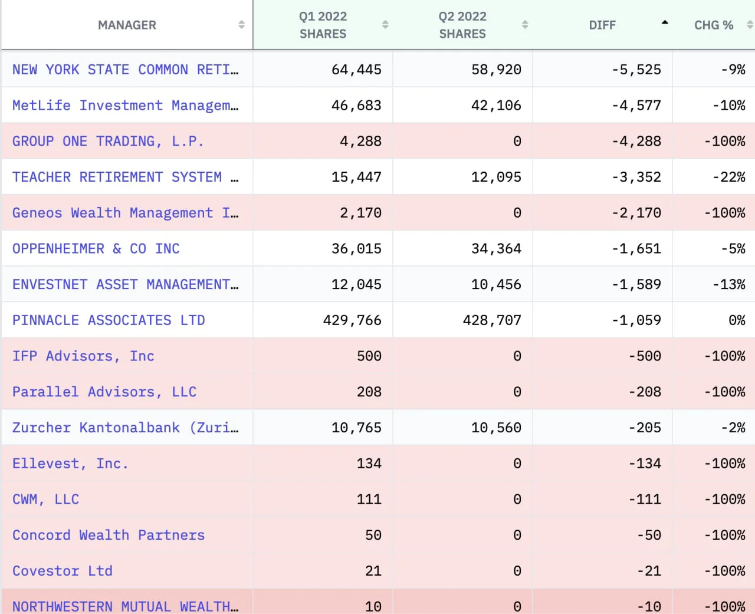Select the -22% change cell

coord(729,177)
